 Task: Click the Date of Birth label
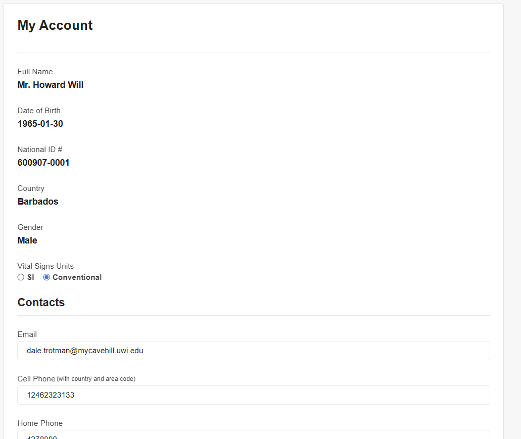click(x=39, y=111)
